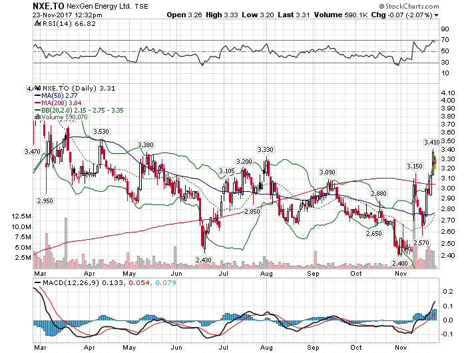This screenshot has height=353, width=466.
Task: Click the Volume bar-chart legend icon
Action: (x=37, y=117)
